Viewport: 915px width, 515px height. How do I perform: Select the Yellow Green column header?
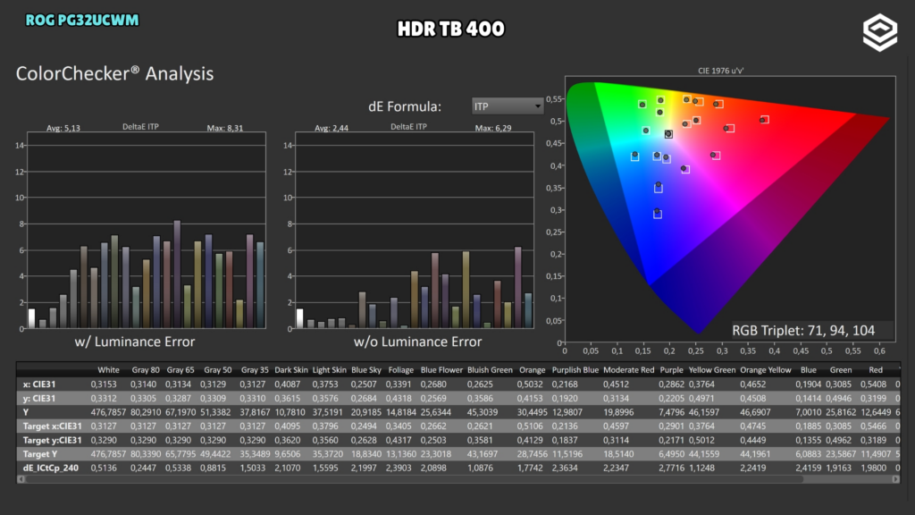712,370
